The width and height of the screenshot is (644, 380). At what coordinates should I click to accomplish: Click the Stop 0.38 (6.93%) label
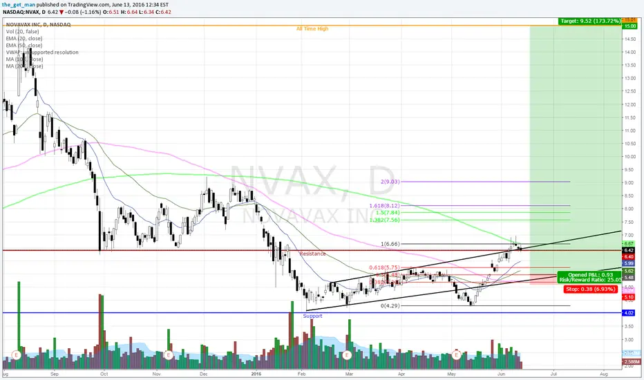591,289
